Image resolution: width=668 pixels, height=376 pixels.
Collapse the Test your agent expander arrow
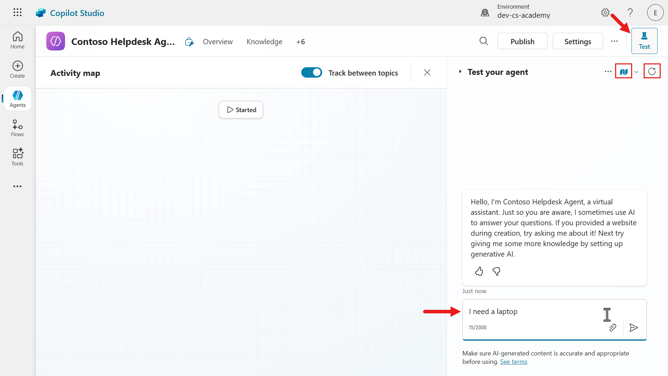pos(460,72)
